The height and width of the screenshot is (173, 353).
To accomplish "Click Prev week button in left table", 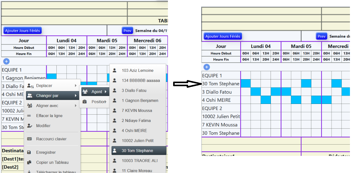I will pos(127,31).
